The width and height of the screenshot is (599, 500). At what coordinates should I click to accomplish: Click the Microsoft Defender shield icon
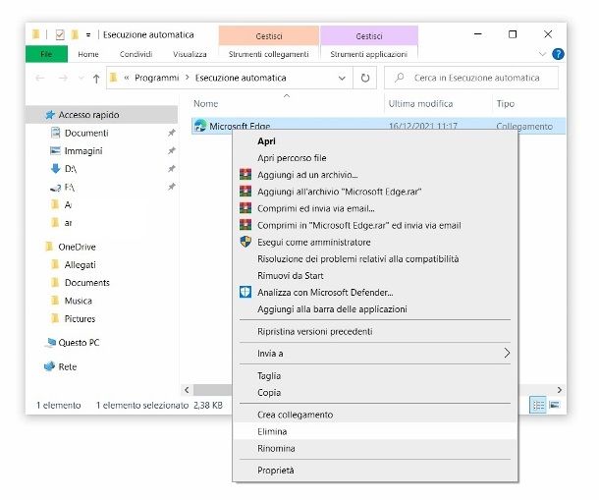pyautogui.click(x=245, y=292)
